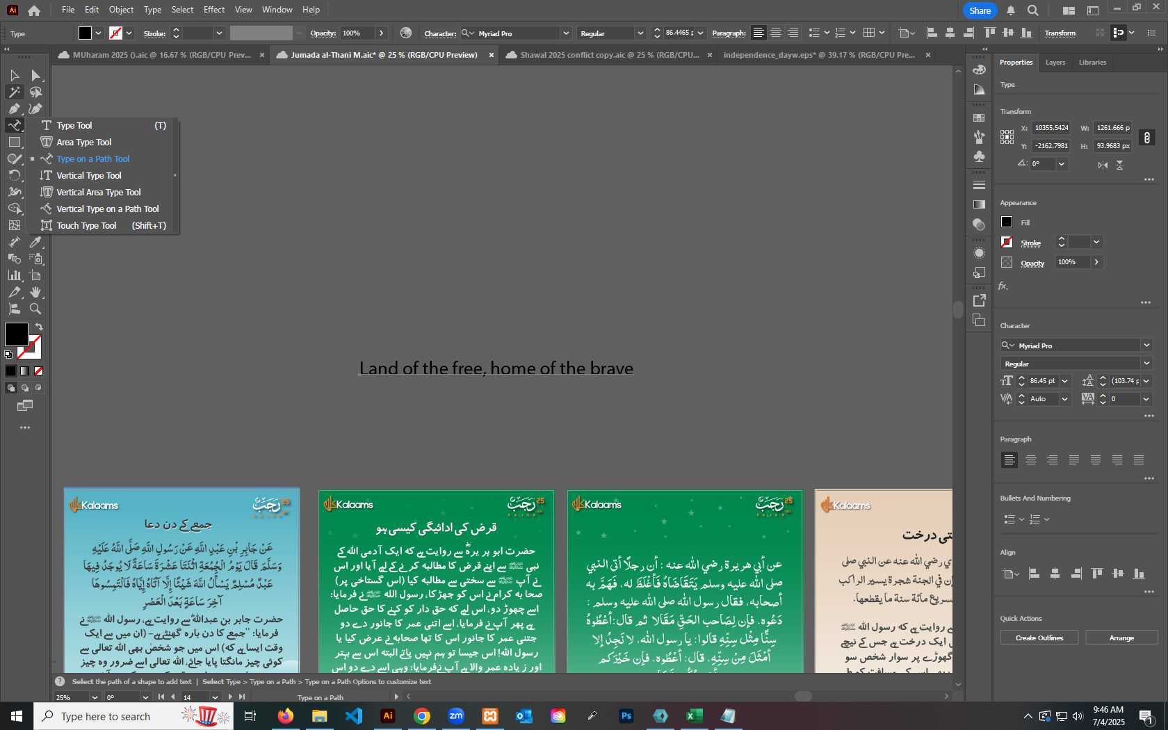
Task: Pick the Lasso tool
Action: pyautogui.click(x=35, y=92)
